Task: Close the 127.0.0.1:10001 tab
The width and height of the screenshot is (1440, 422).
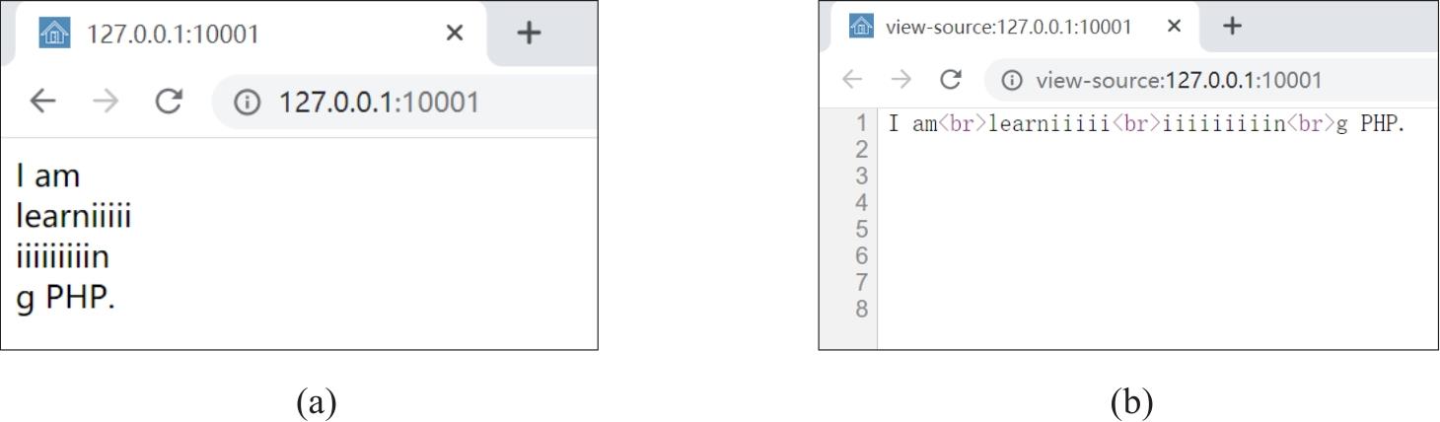Action: [x=454, y=34]
